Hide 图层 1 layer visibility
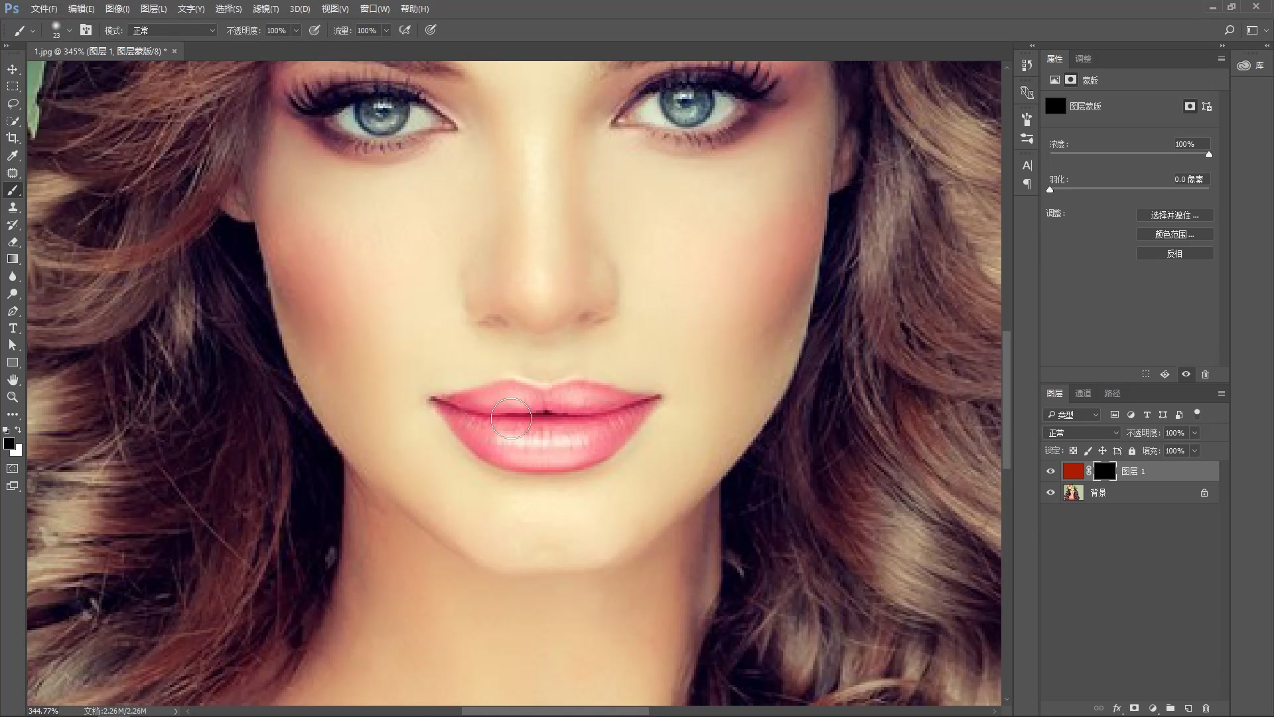Screen dimensions: 1274x717 point(1050,471)
